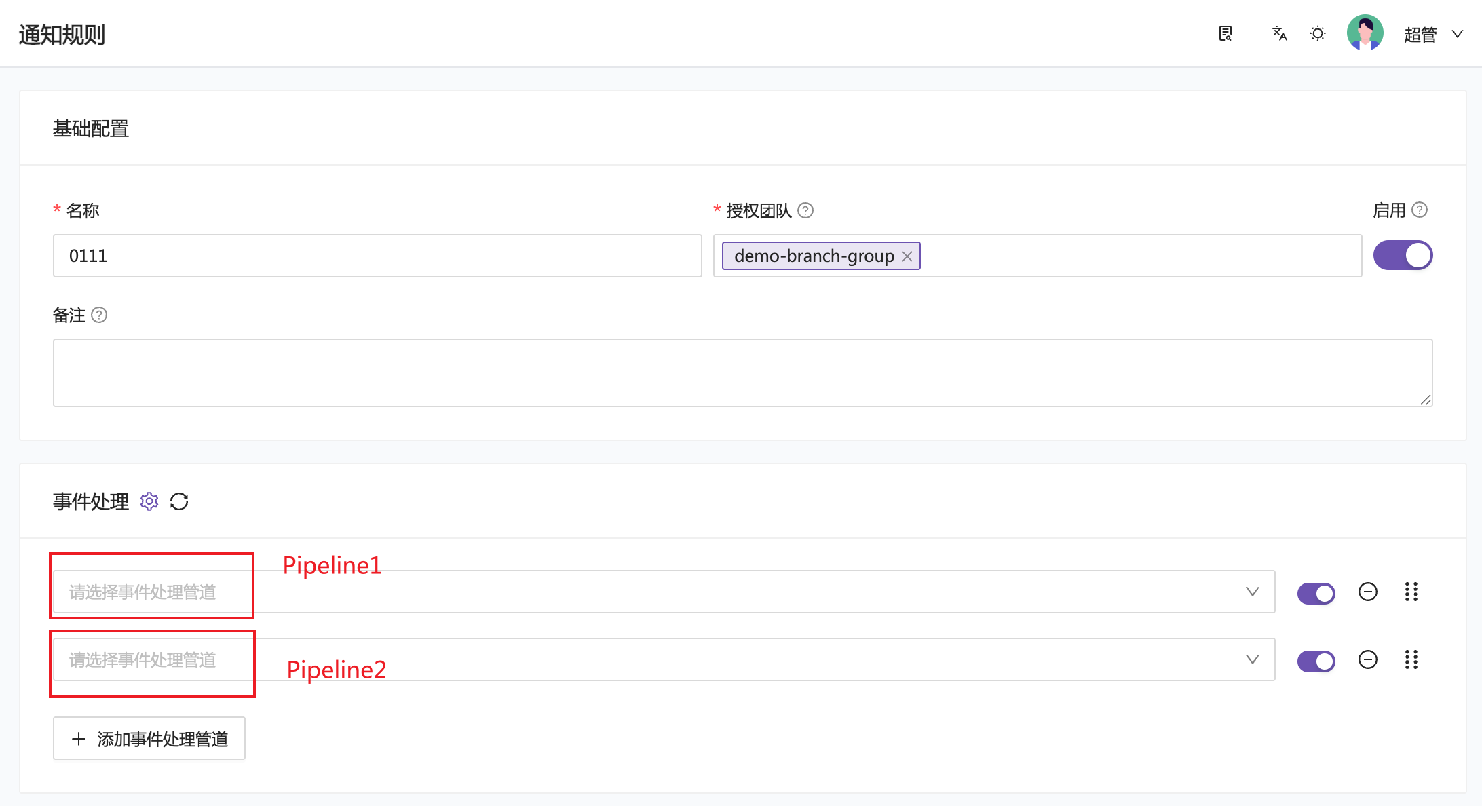
Task: Disable the first pipeline toggle switch
Action: point(1316,593)
